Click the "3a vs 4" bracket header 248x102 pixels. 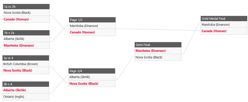coord(26,58)
